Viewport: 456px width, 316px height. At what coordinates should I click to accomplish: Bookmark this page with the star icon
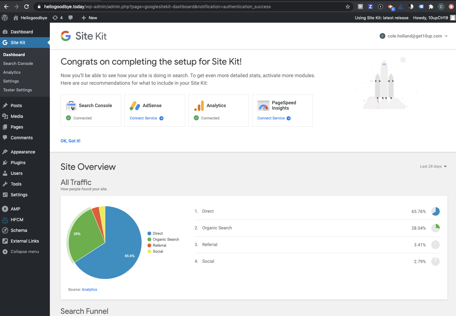[x=348, y=7]
